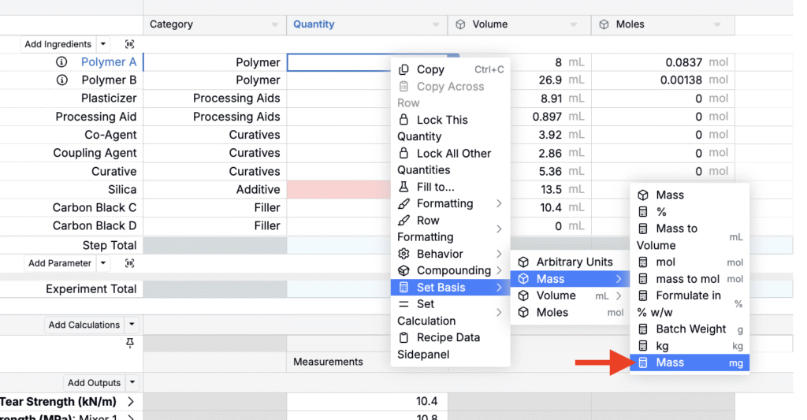Select Lock This Quantity option

pos(441,120)
